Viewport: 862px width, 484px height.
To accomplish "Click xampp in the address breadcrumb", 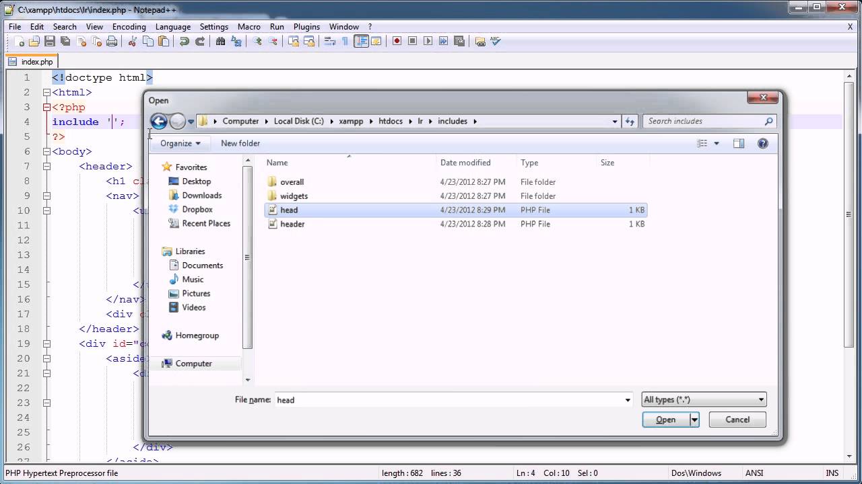I will pyautogui.click(x=351, y=121).
